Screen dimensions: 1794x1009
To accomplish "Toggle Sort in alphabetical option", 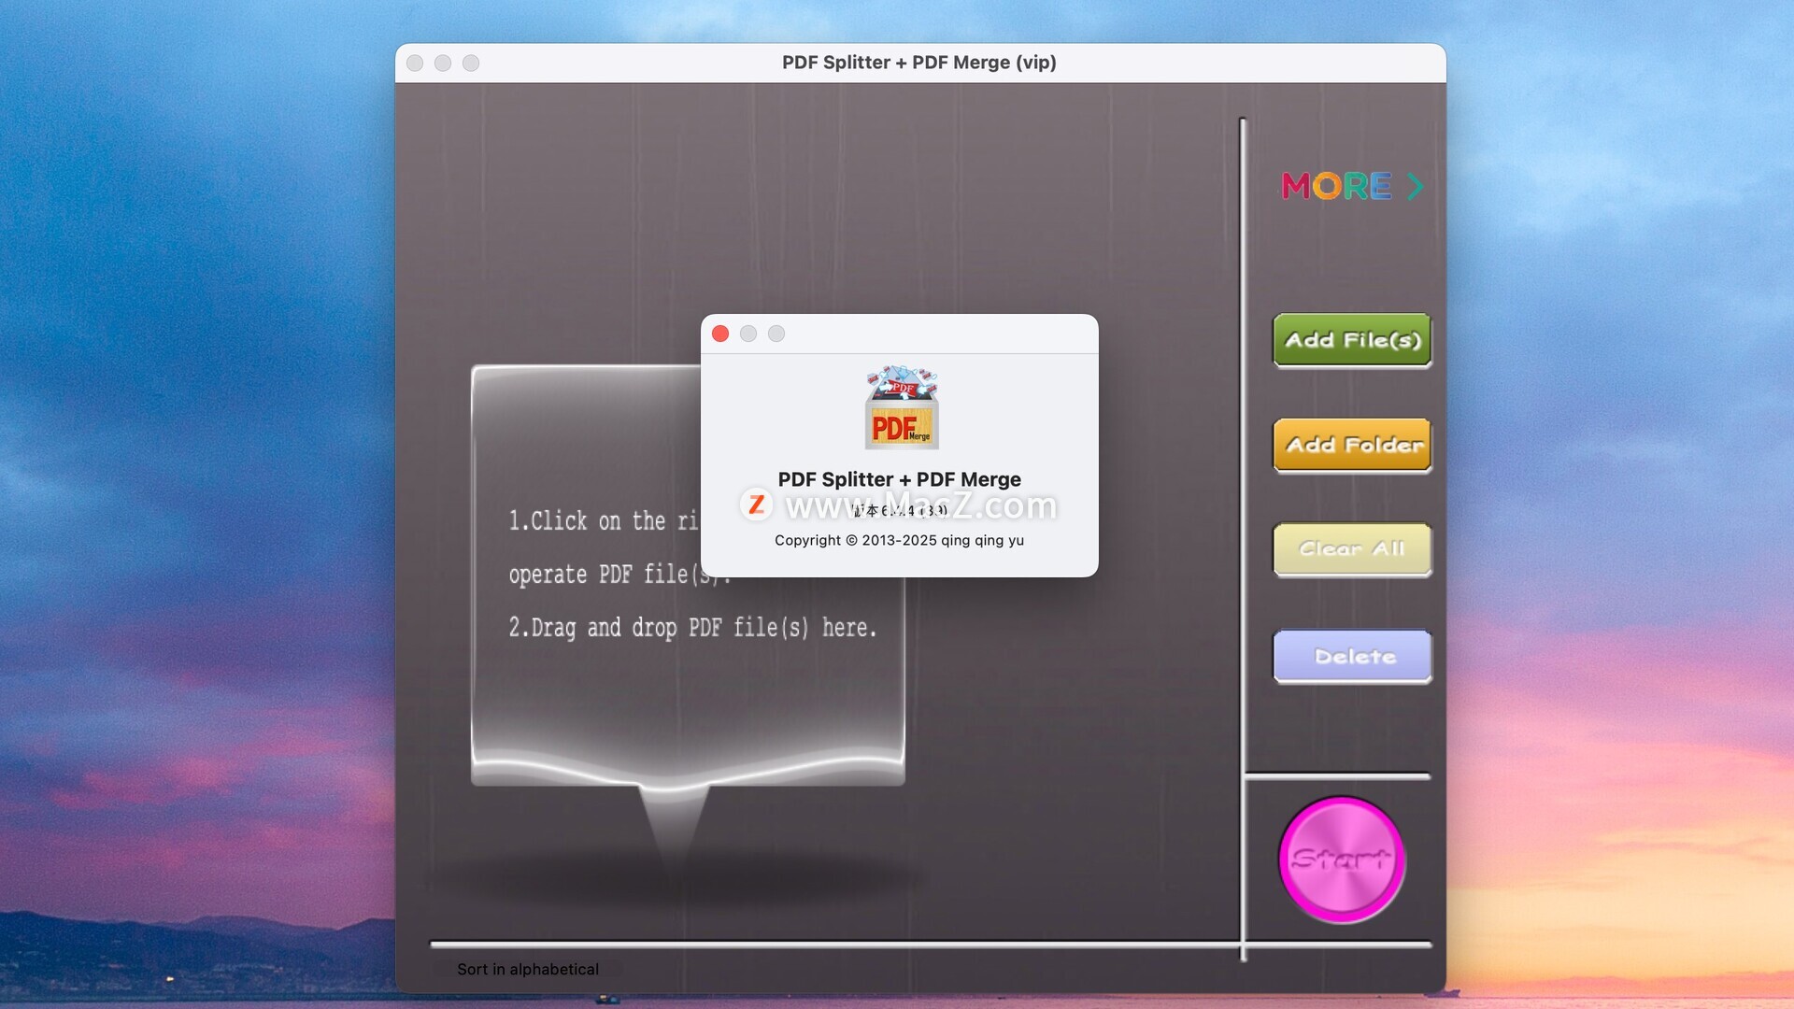I will pos(527,969).
